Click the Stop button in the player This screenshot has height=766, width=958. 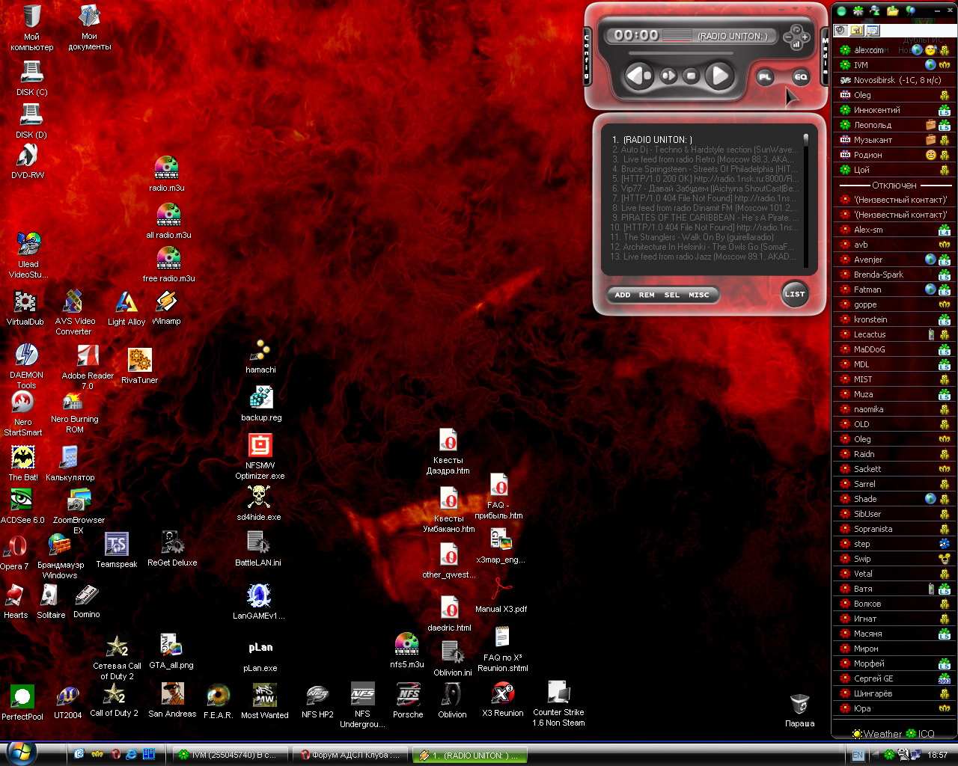[x=692, y=76]
